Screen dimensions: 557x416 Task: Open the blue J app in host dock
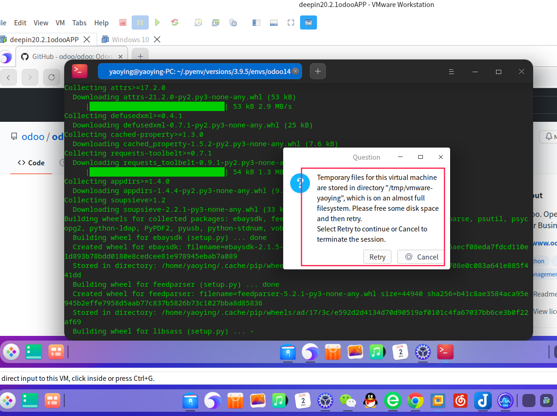tap(483, 401)
